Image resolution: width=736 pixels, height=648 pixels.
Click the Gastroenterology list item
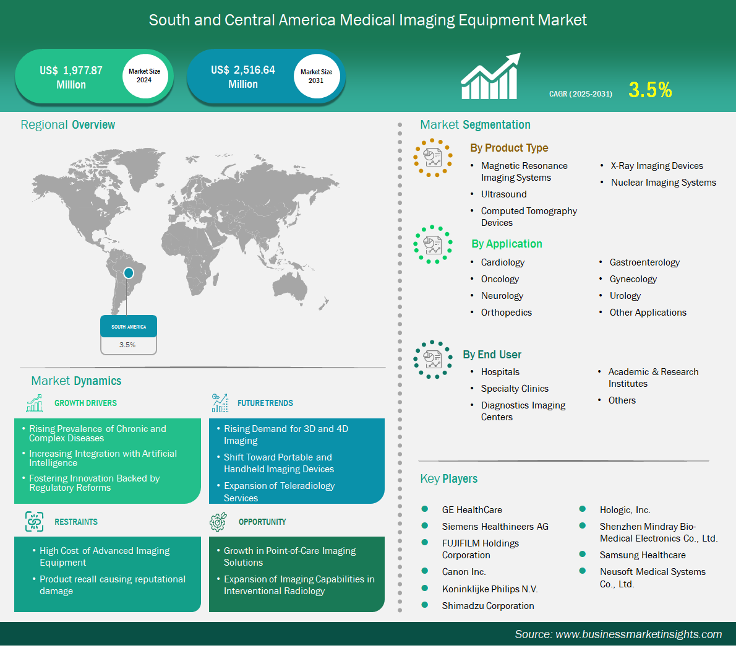click(644, 262)
